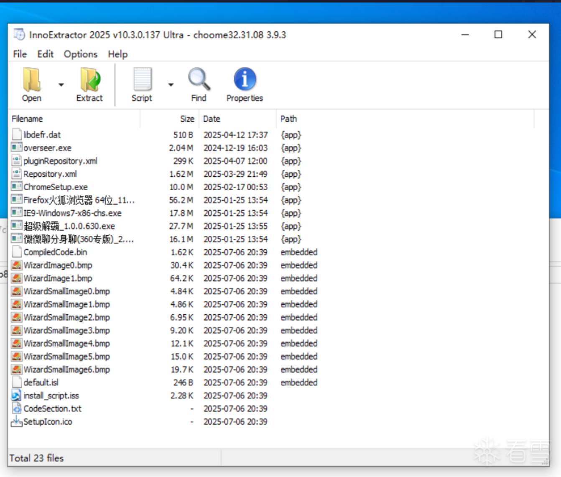Click the 2025-04-07 12:00 date cell
This screenshot has width=561, height=477.
click(x=235, y=161)
